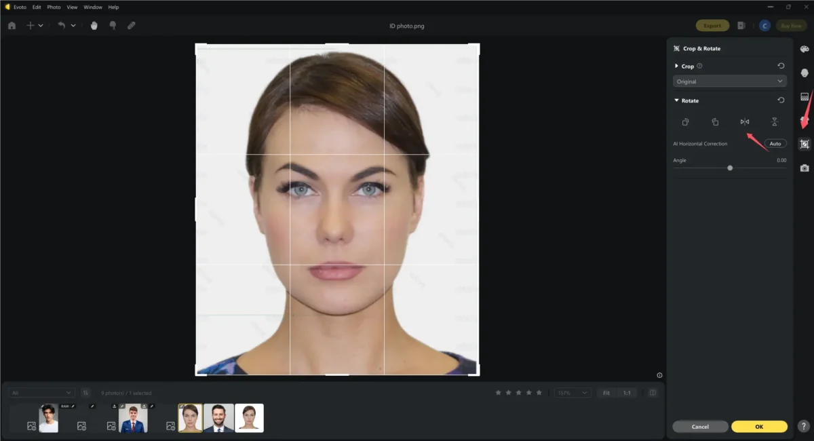The width and height of the screenshot is (814, 441).
Task: Reset the Rotate section settings
Action: coord(781,100)
